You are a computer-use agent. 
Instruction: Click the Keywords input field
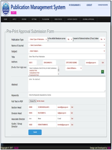[x=67, y=95]
